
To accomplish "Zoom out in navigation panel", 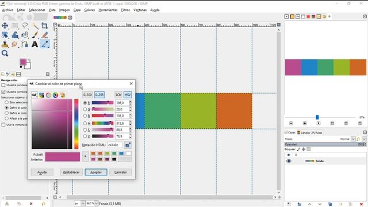I will click(291, 123).
